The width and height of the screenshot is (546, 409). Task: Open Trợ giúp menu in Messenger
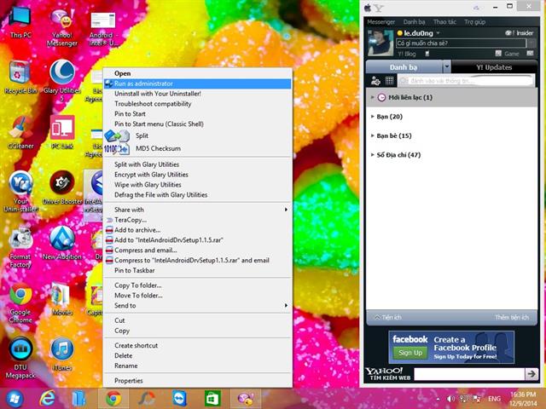(474, 22)
